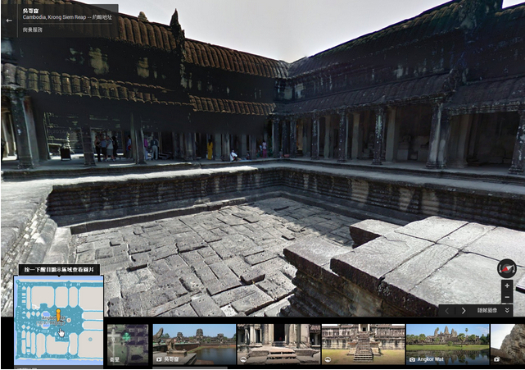Viewport: 525px width, 370px height.
Task: Click the camera icon on the Angkor Wat thumbnail
Action: point(411,359)
